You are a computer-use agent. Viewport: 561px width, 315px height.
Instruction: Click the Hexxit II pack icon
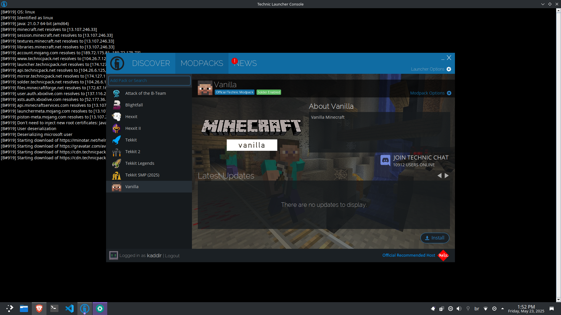117,128
